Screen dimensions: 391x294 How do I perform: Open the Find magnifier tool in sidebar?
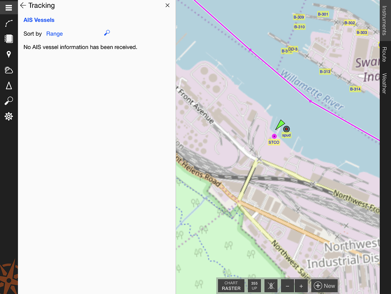[9, 101]
